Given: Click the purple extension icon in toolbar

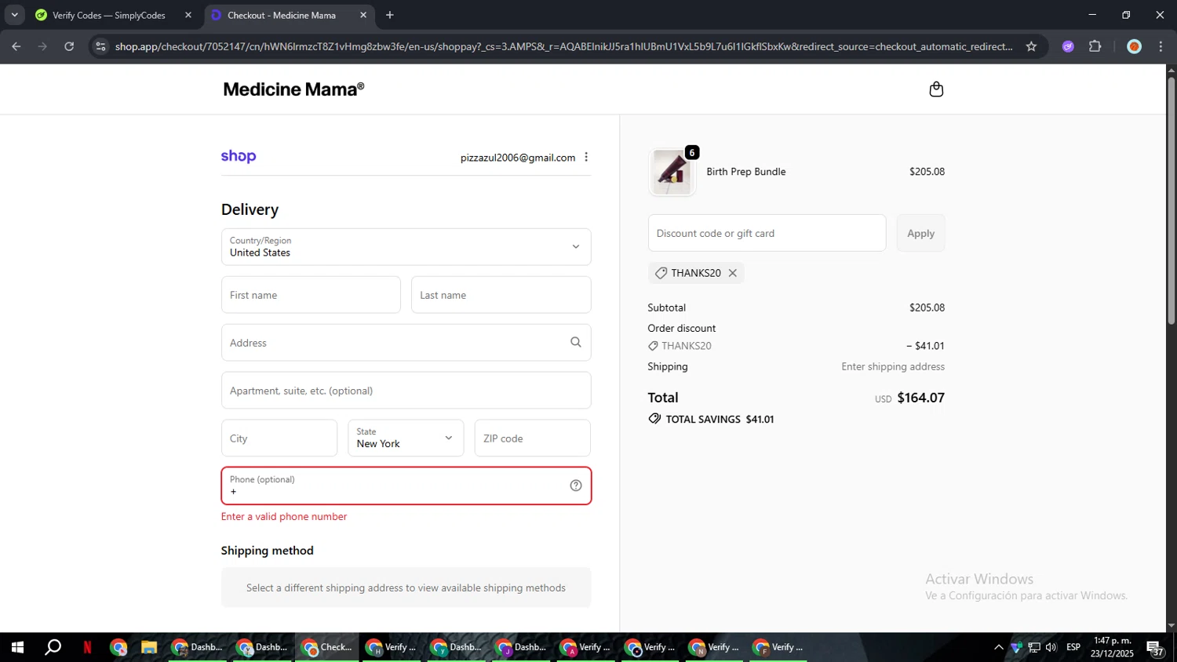Looking at the screenshot, I should [1068, 46].
